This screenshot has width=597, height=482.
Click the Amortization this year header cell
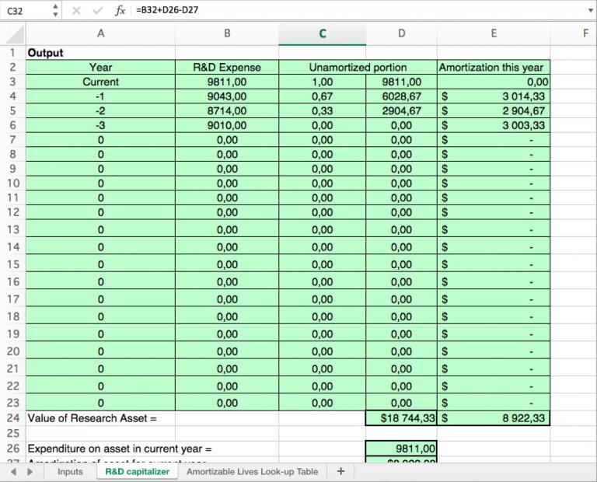pyautogui.click(x=494, y=68)
